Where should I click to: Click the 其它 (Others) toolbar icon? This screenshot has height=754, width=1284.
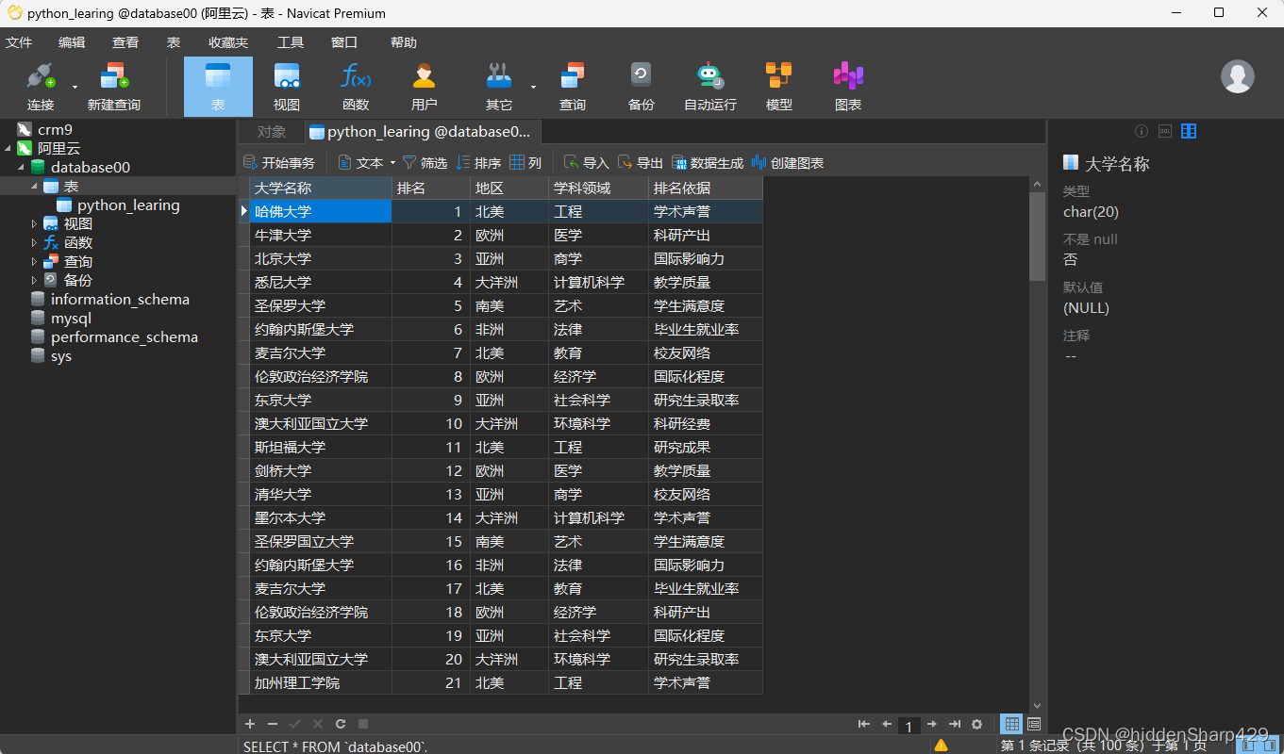(x=499, y=86)
